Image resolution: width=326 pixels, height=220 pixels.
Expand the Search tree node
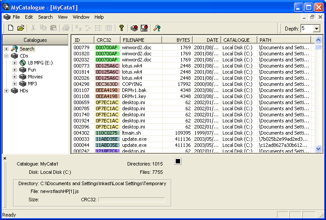point(6,49)
